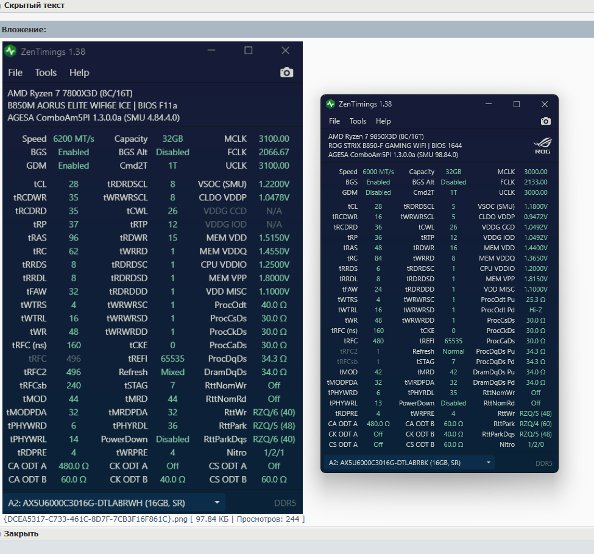Minimize the right ZenTimings window
The width and height of the screenshot is (594, 554).
click(489, 103)
